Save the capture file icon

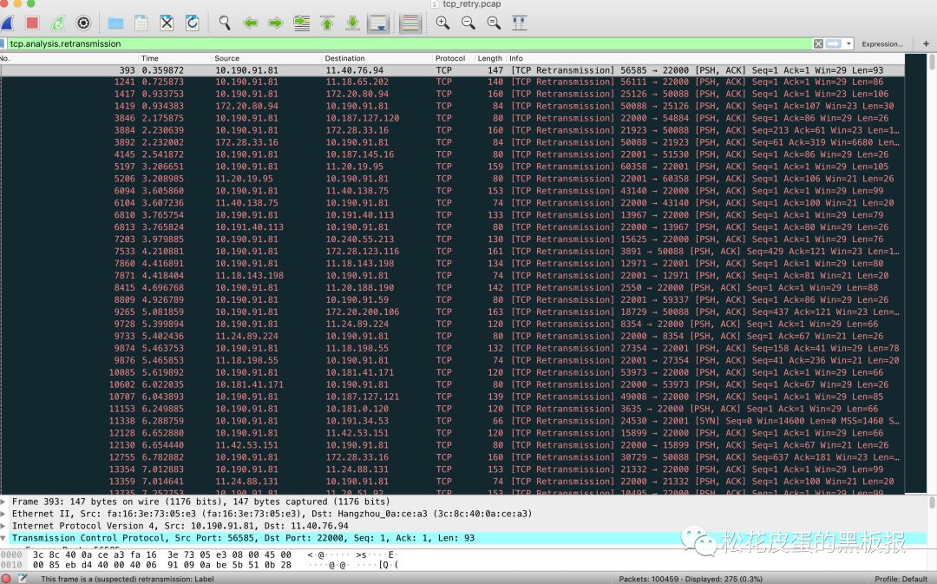coord(141,23)
